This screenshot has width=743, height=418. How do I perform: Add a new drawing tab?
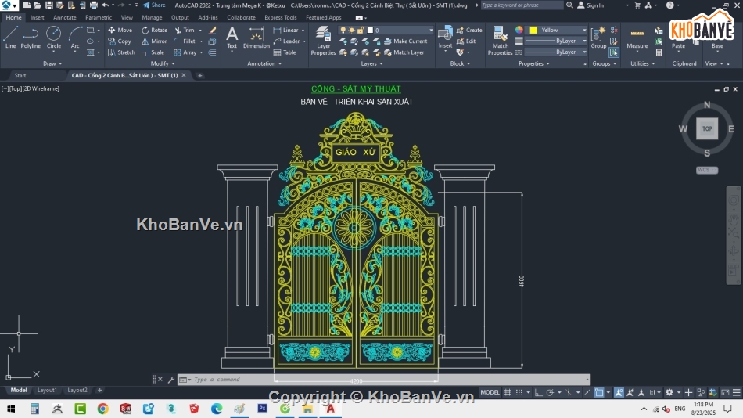(199, 75)
